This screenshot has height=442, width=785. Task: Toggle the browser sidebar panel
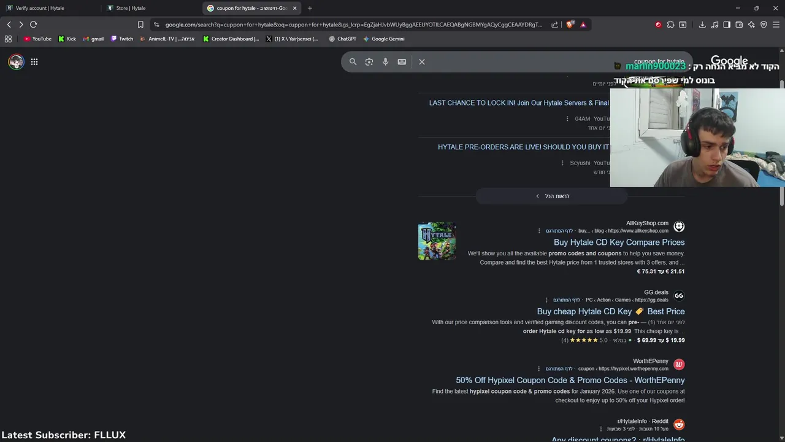click(727, 25)
